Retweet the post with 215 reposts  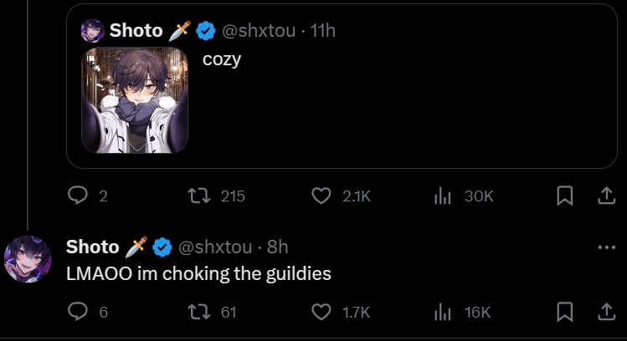click(x=199, y=196)
